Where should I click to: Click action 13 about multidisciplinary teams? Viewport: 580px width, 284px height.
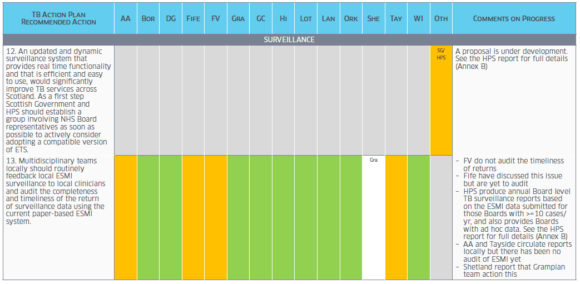56,191
